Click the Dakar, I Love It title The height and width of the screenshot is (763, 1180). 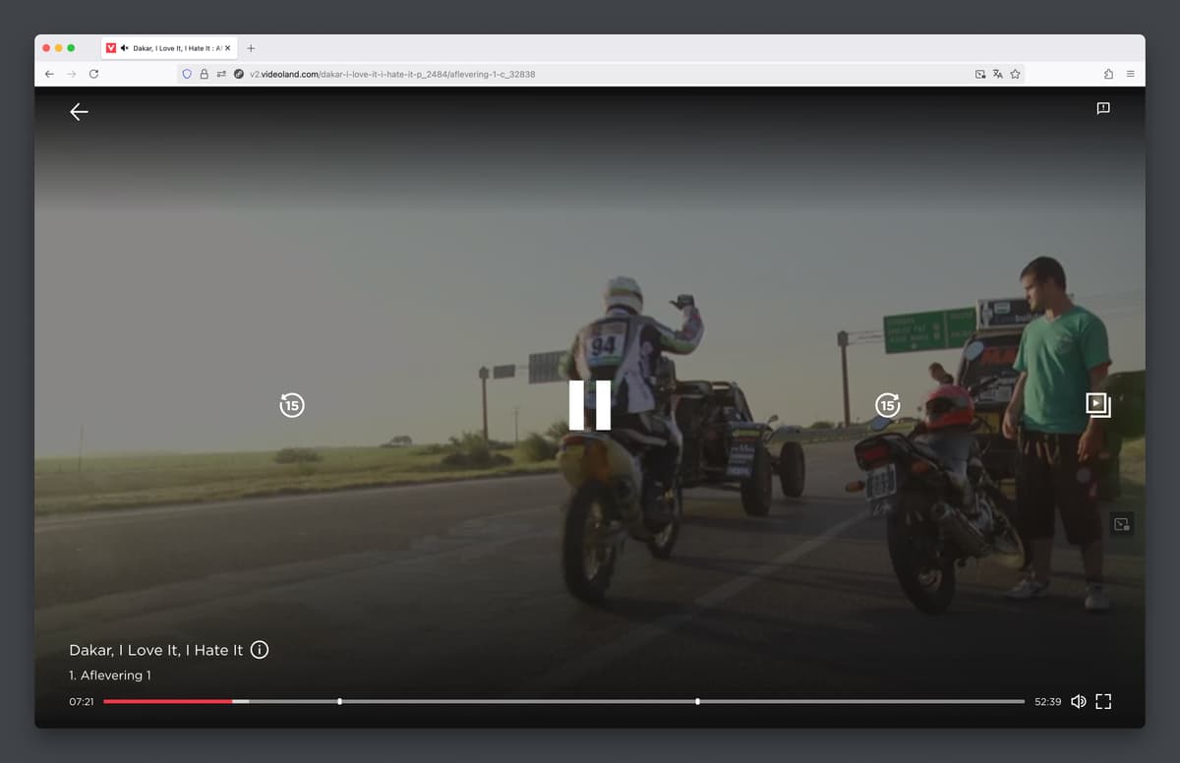[x=155, y=650]
